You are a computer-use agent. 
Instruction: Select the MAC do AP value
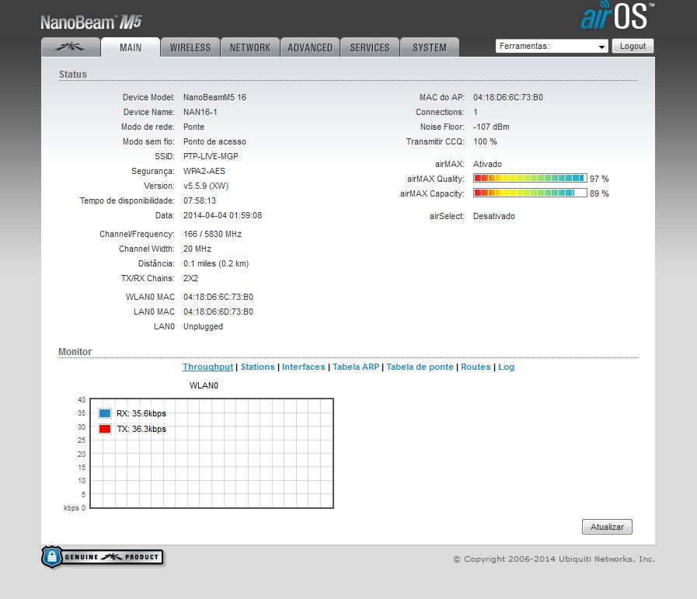coord(508,97)
